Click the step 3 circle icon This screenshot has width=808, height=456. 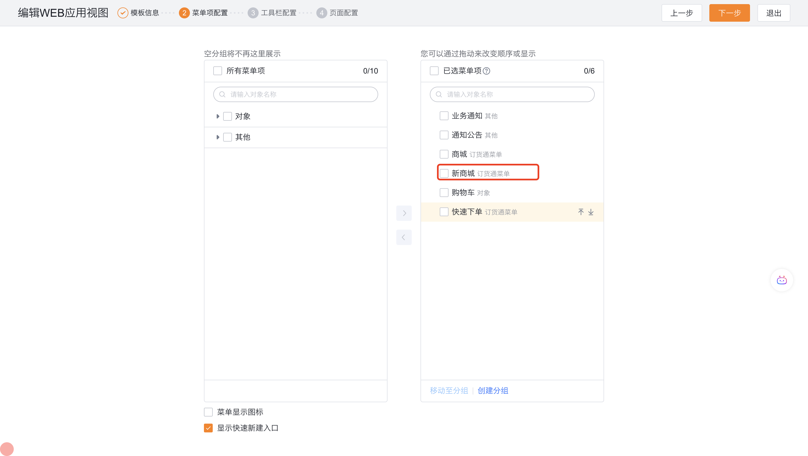253,13
